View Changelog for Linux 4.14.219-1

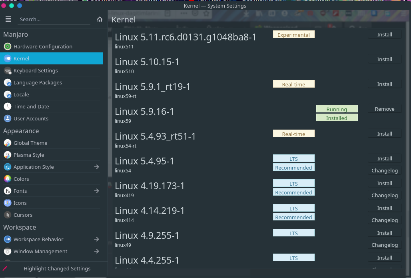coord(385,220)
